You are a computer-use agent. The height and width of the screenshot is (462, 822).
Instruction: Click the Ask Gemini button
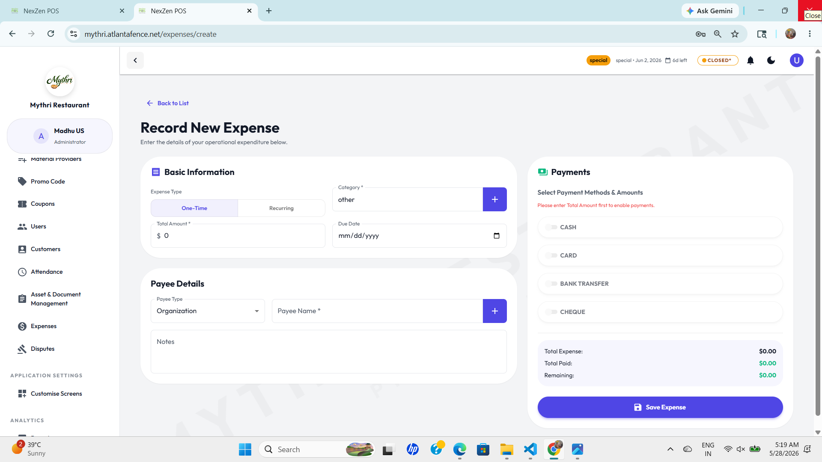tap(710, 11)
